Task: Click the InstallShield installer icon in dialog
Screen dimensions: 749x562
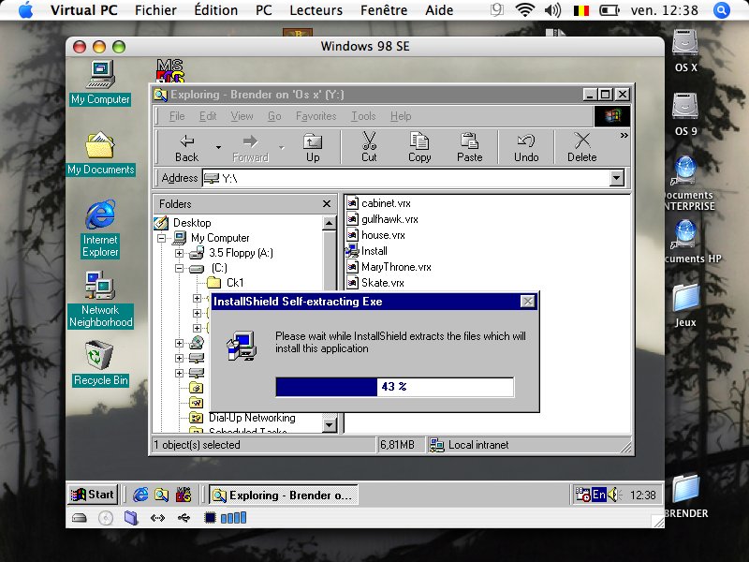Action: click(242, 345)
